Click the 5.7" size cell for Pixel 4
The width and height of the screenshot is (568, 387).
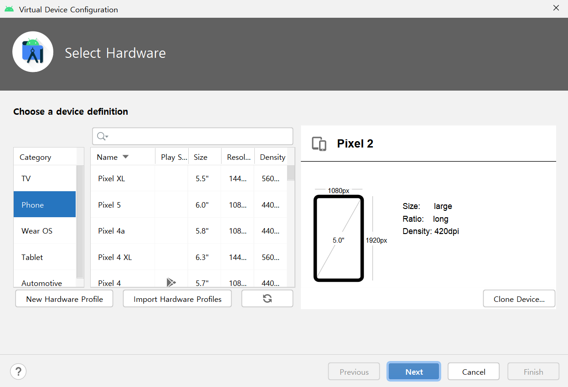tap(202, 283)
